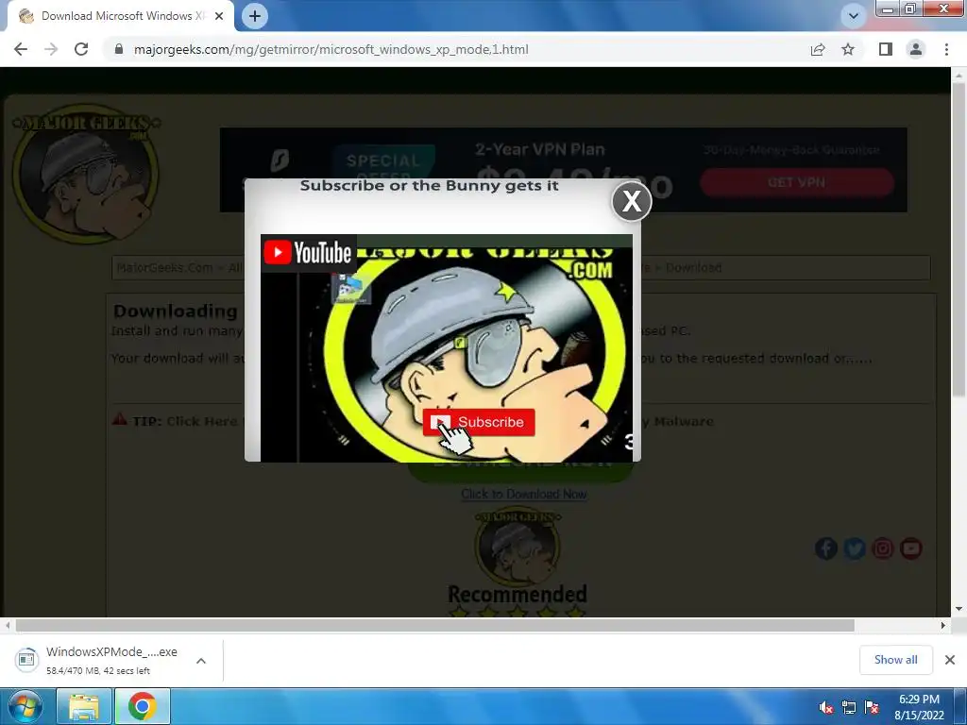Close the subscribe popup with X button
Screen dimensions: 967x725
point(632,201)
